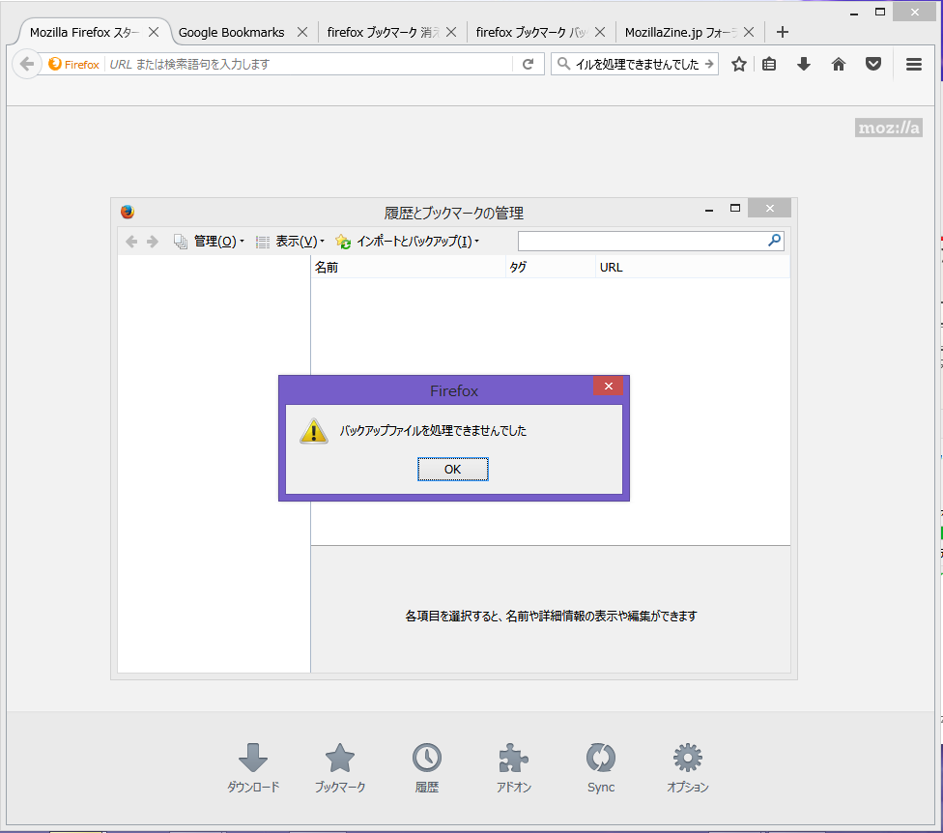943x833 pixels.
Task: Show bookmarks list toolbar icon
Action: click(x=768, y=64)
